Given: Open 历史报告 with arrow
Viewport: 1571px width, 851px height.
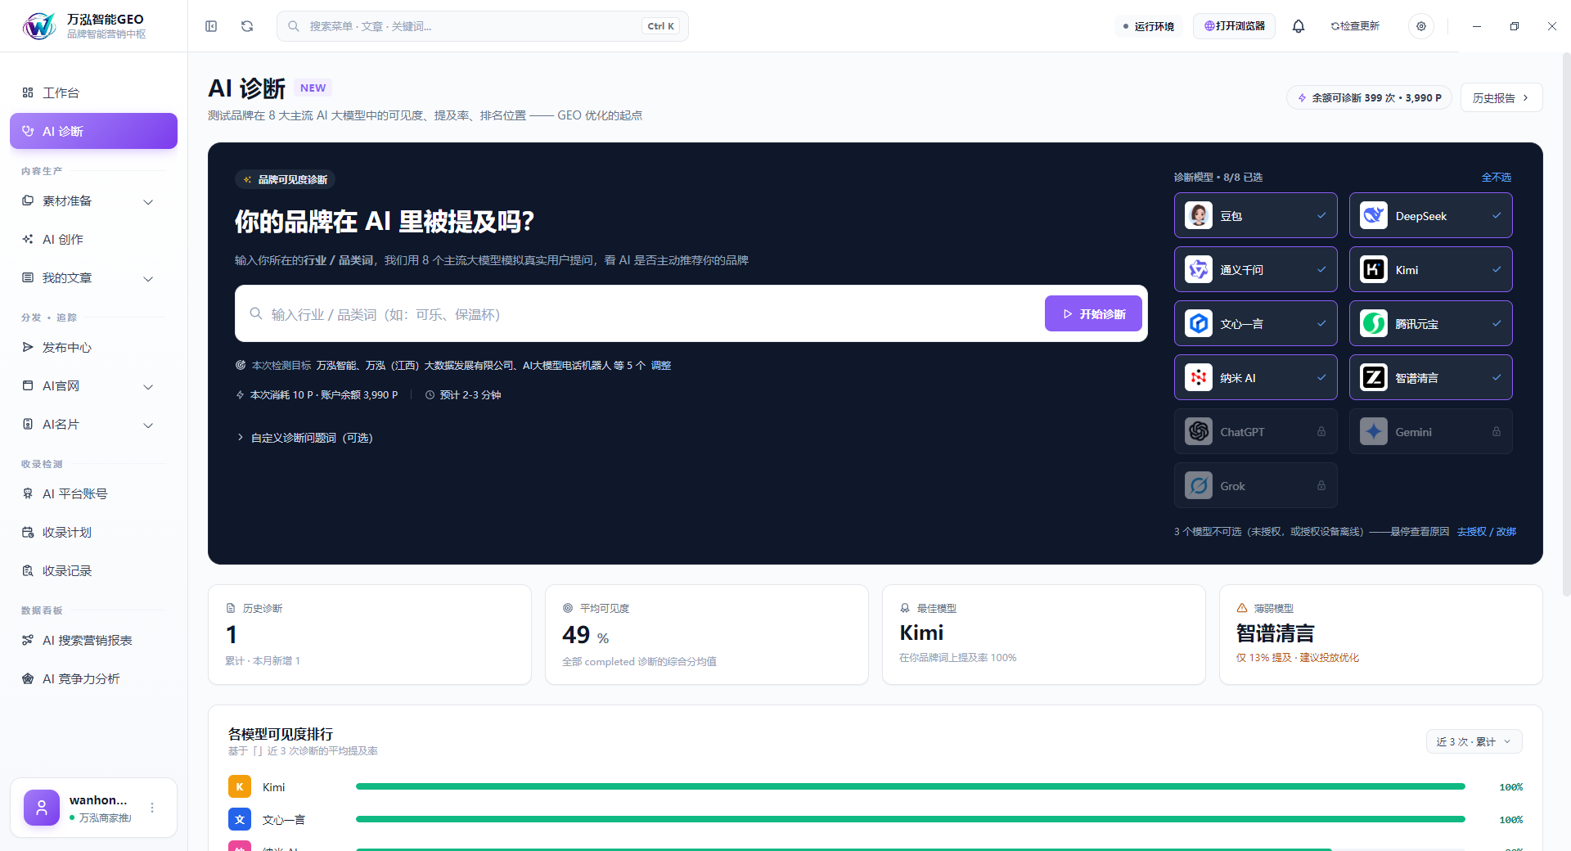Looking at the screenshot, I should pyautogui.click(x=1501, y=97).
